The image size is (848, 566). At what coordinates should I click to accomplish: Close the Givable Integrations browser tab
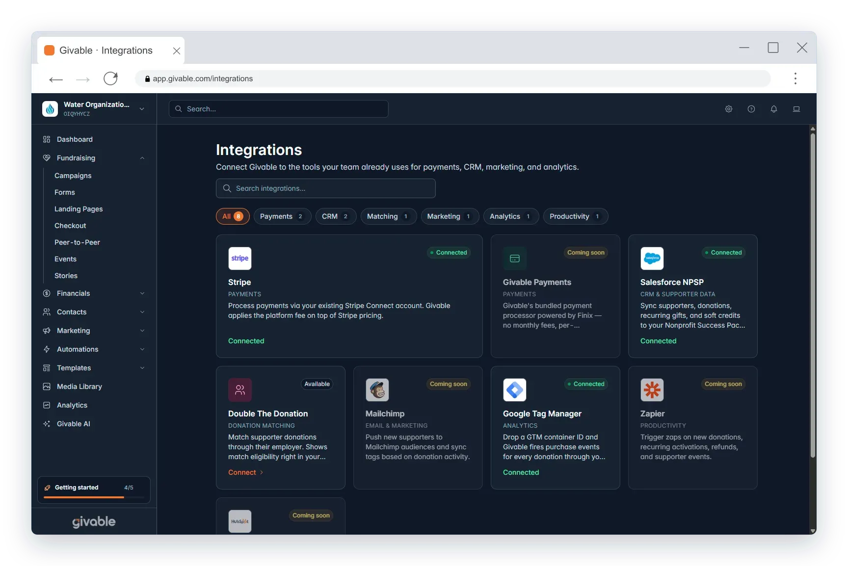pyautogui.click(x=177, y=51)
